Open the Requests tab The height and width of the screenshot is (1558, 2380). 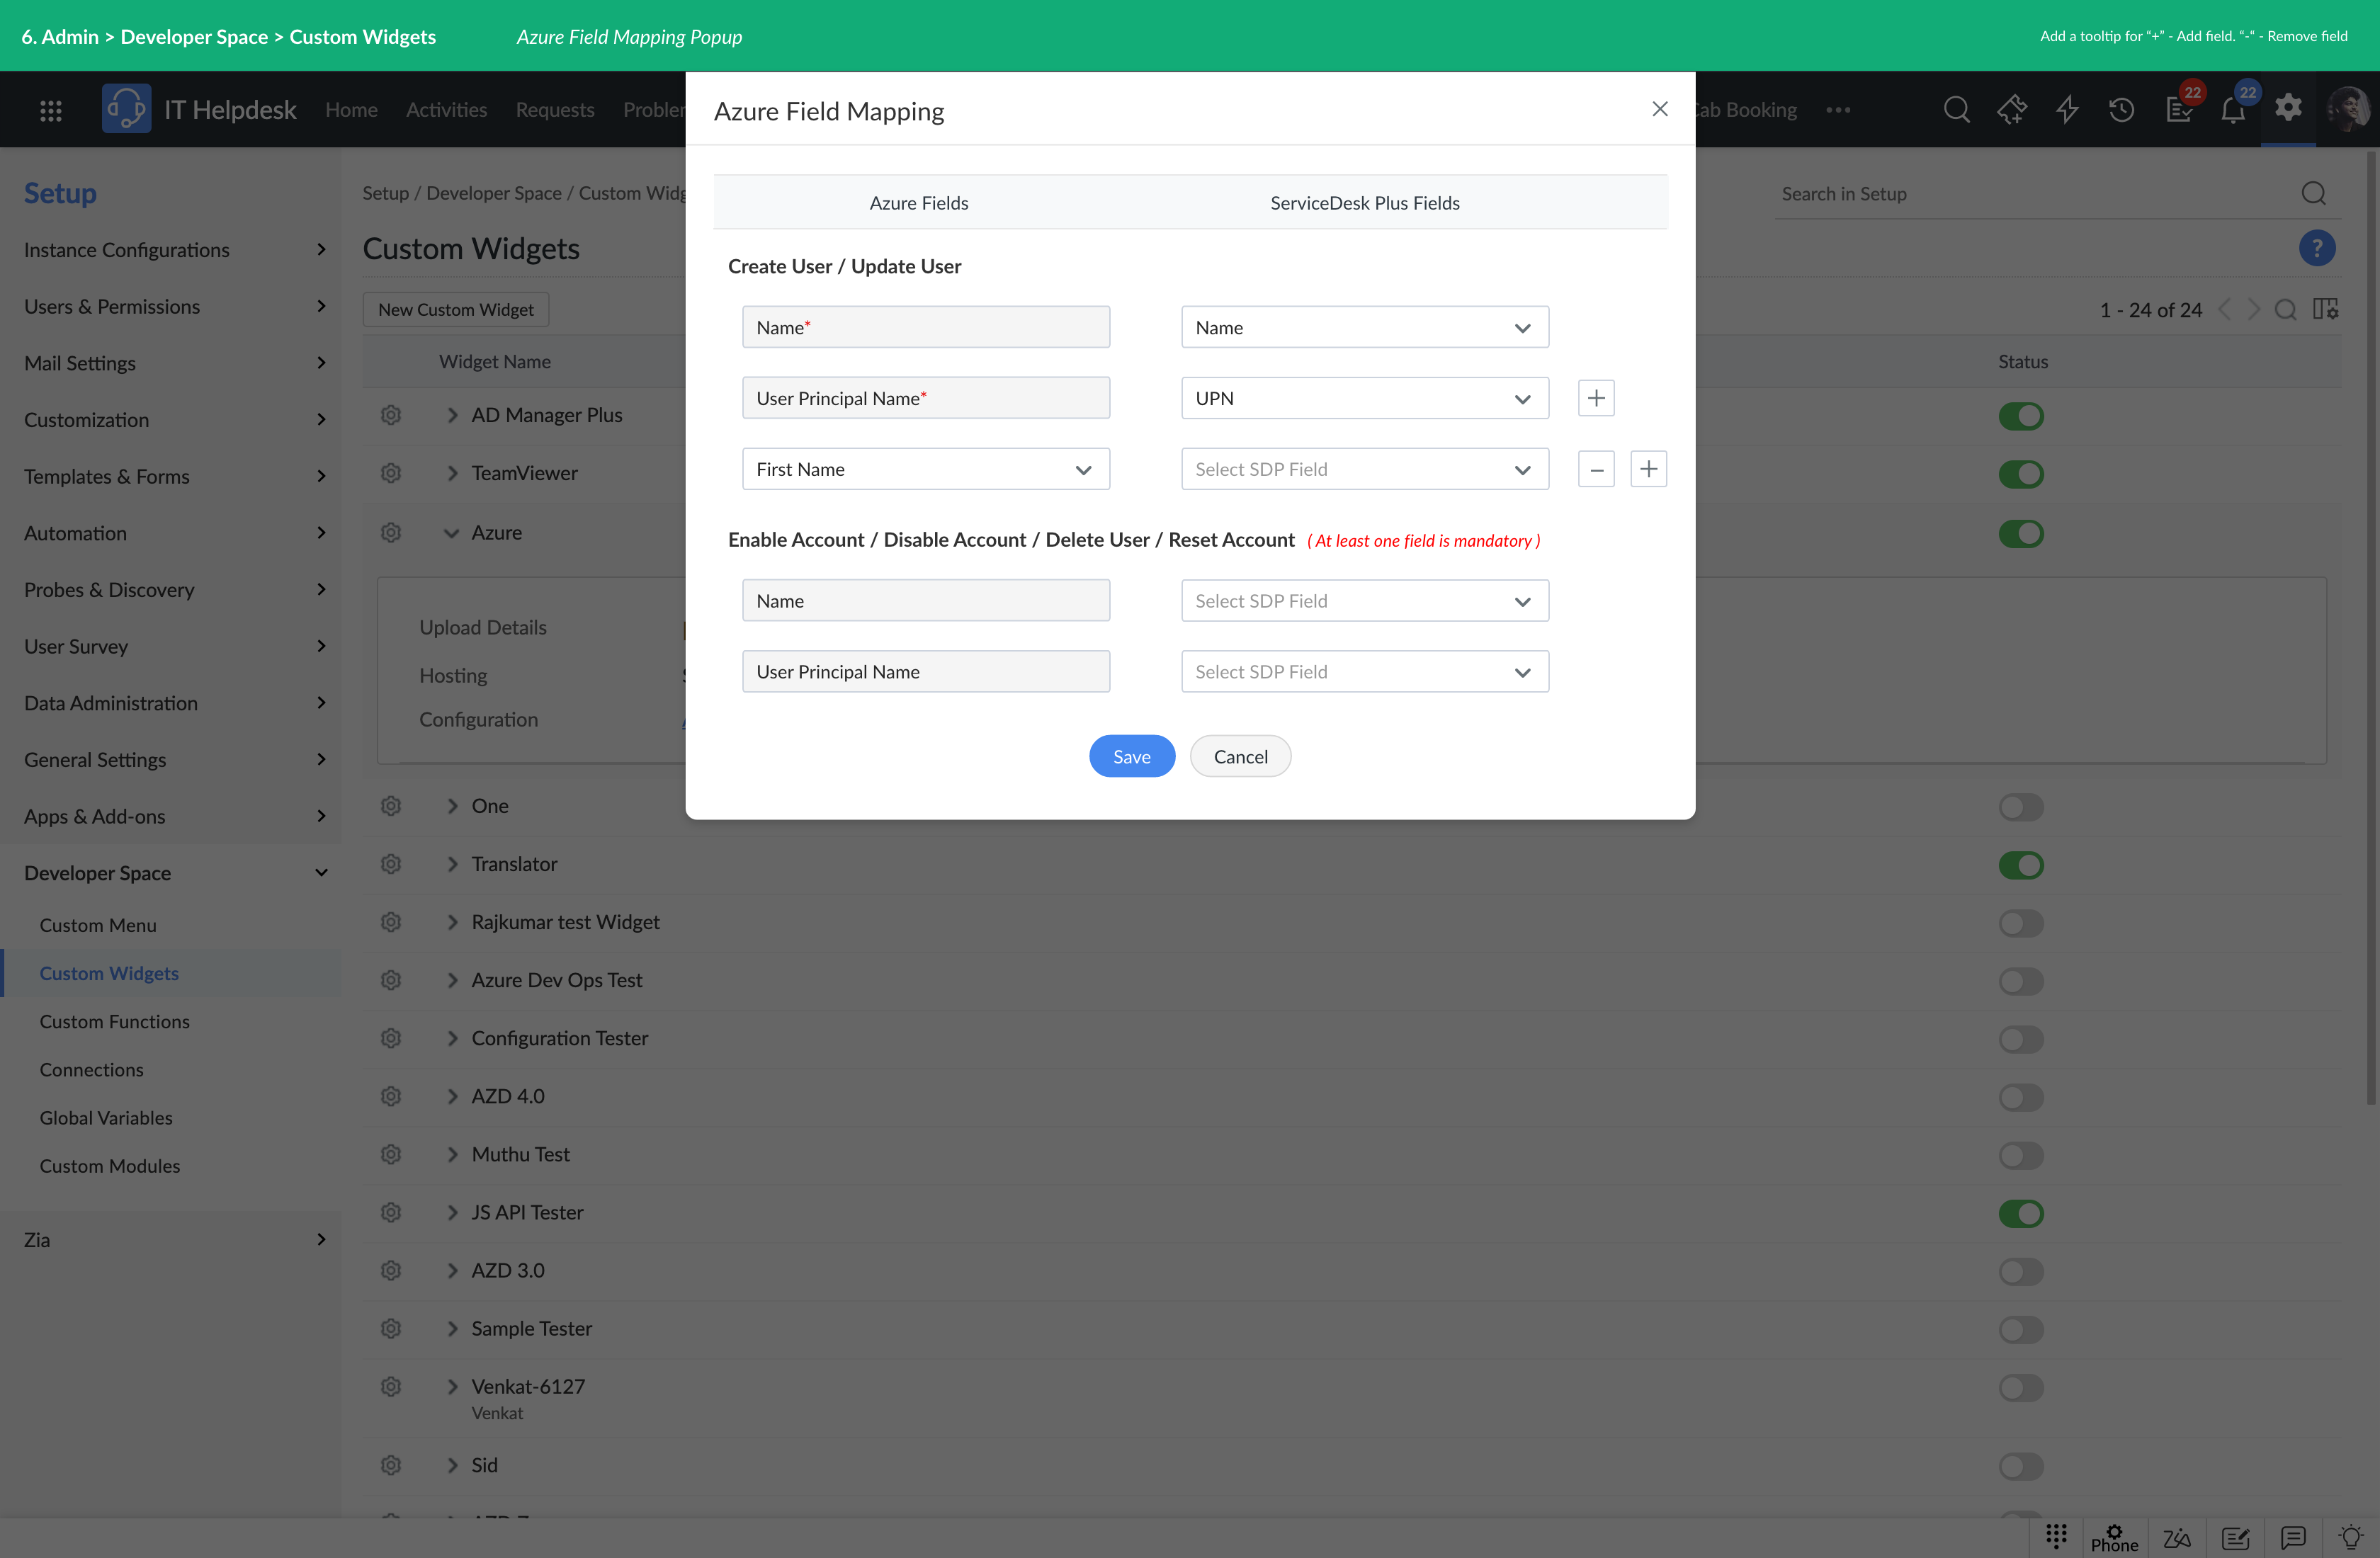click(x=555, y=110)
